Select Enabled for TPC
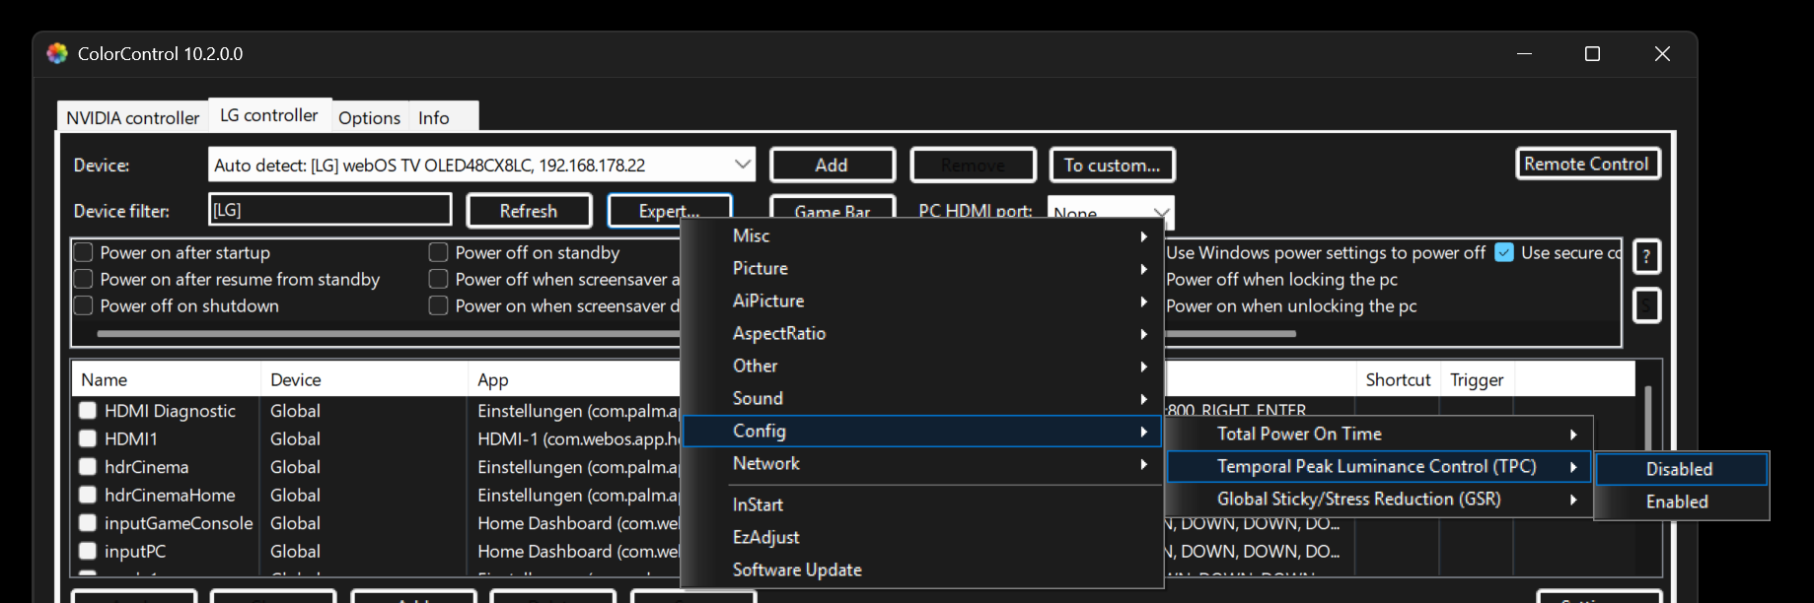Screen dimensions: 1814x603 pyautogui.click(x=1681, y=502)
